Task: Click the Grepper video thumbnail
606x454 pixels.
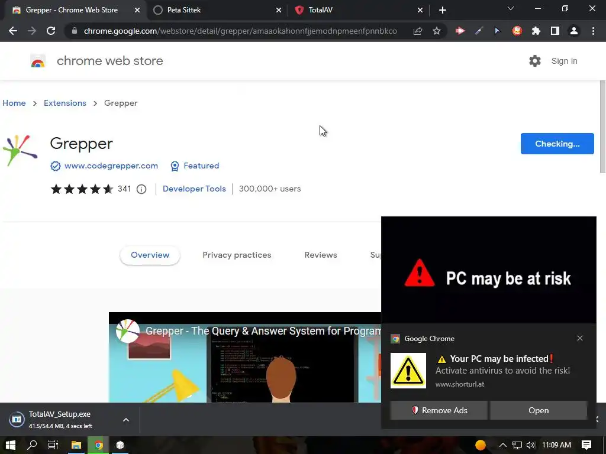Action: click(244, 357)
